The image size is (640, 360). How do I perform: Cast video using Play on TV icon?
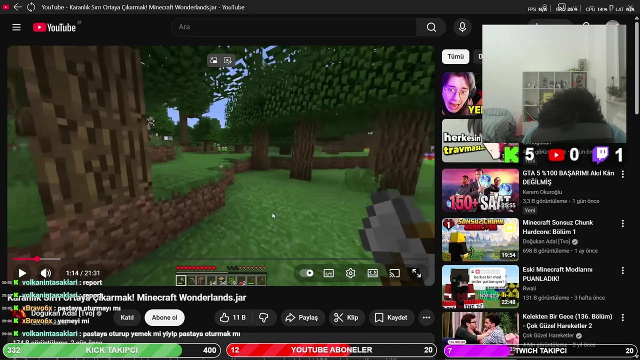tap(394, 273)
